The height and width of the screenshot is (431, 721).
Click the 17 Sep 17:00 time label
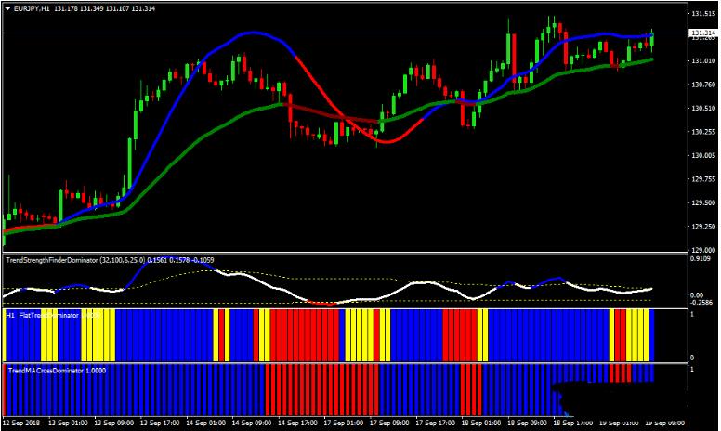tap(435, 423)
